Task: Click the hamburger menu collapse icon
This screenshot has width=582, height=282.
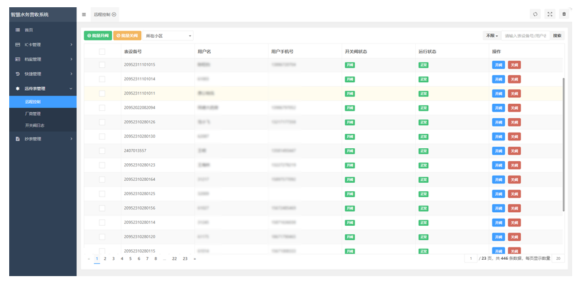Action: click(x=84, y=14)
